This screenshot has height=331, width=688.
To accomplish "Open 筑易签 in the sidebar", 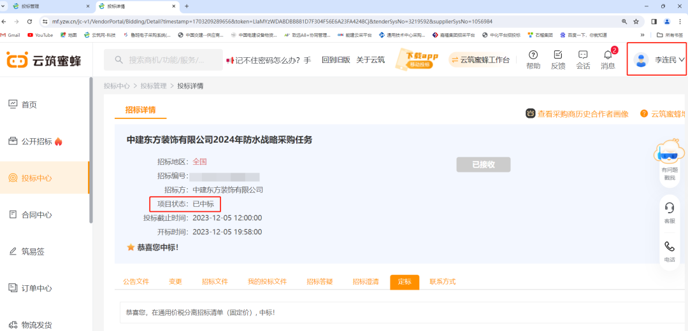I will [x=27, y=251].
